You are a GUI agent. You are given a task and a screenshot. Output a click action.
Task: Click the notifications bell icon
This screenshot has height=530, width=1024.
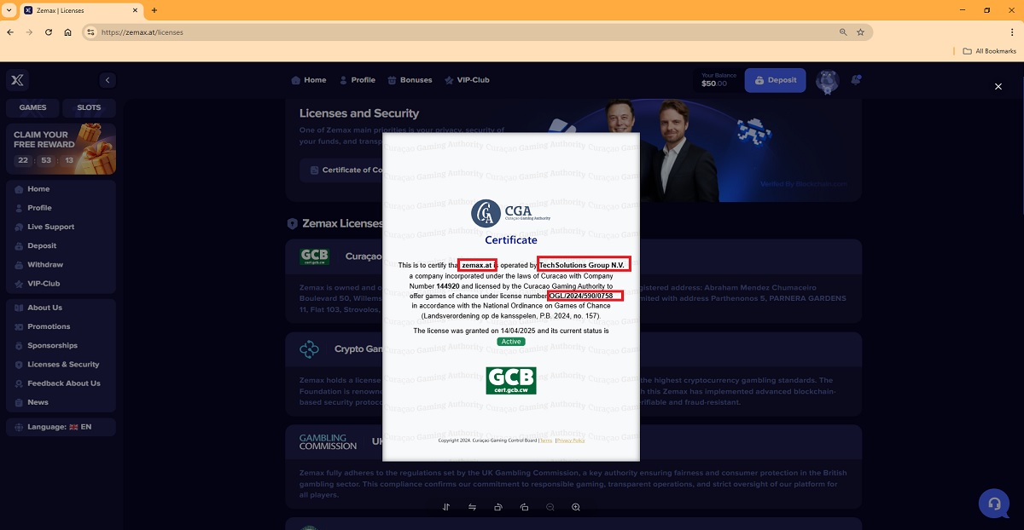click(856, 80)
